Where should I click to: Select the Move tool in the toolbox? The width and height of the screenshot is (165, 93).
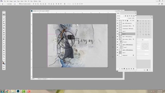[x=4, y=14]
